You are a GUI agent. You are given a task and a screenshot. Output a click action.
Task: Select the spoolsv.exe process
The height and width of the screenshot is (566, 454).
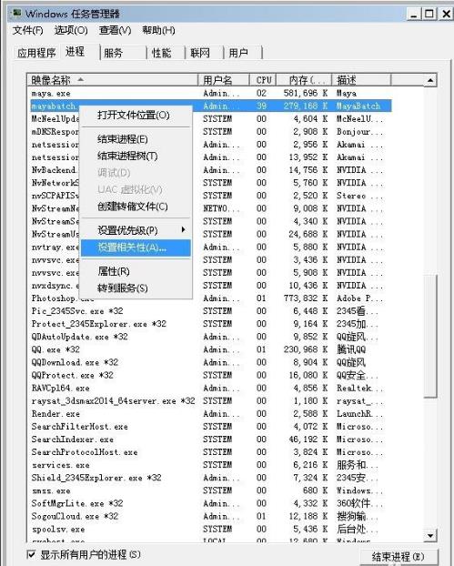(x=209, y=529)
